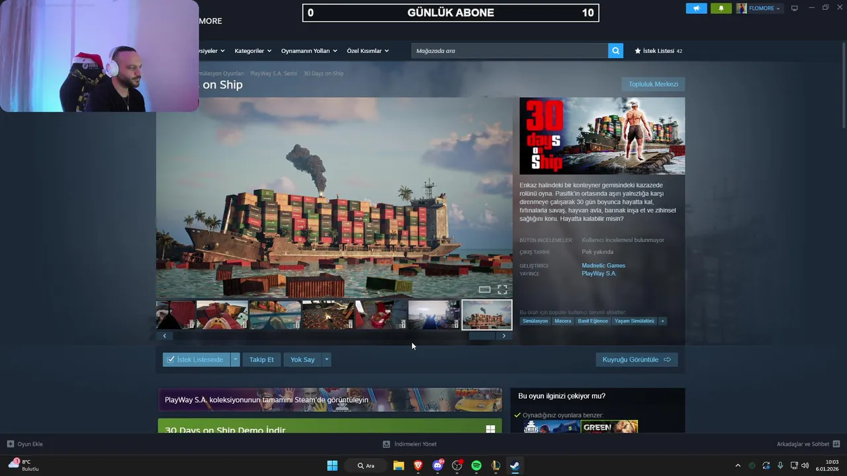Open the Topluluk Merkezi button

click(653, 84)
